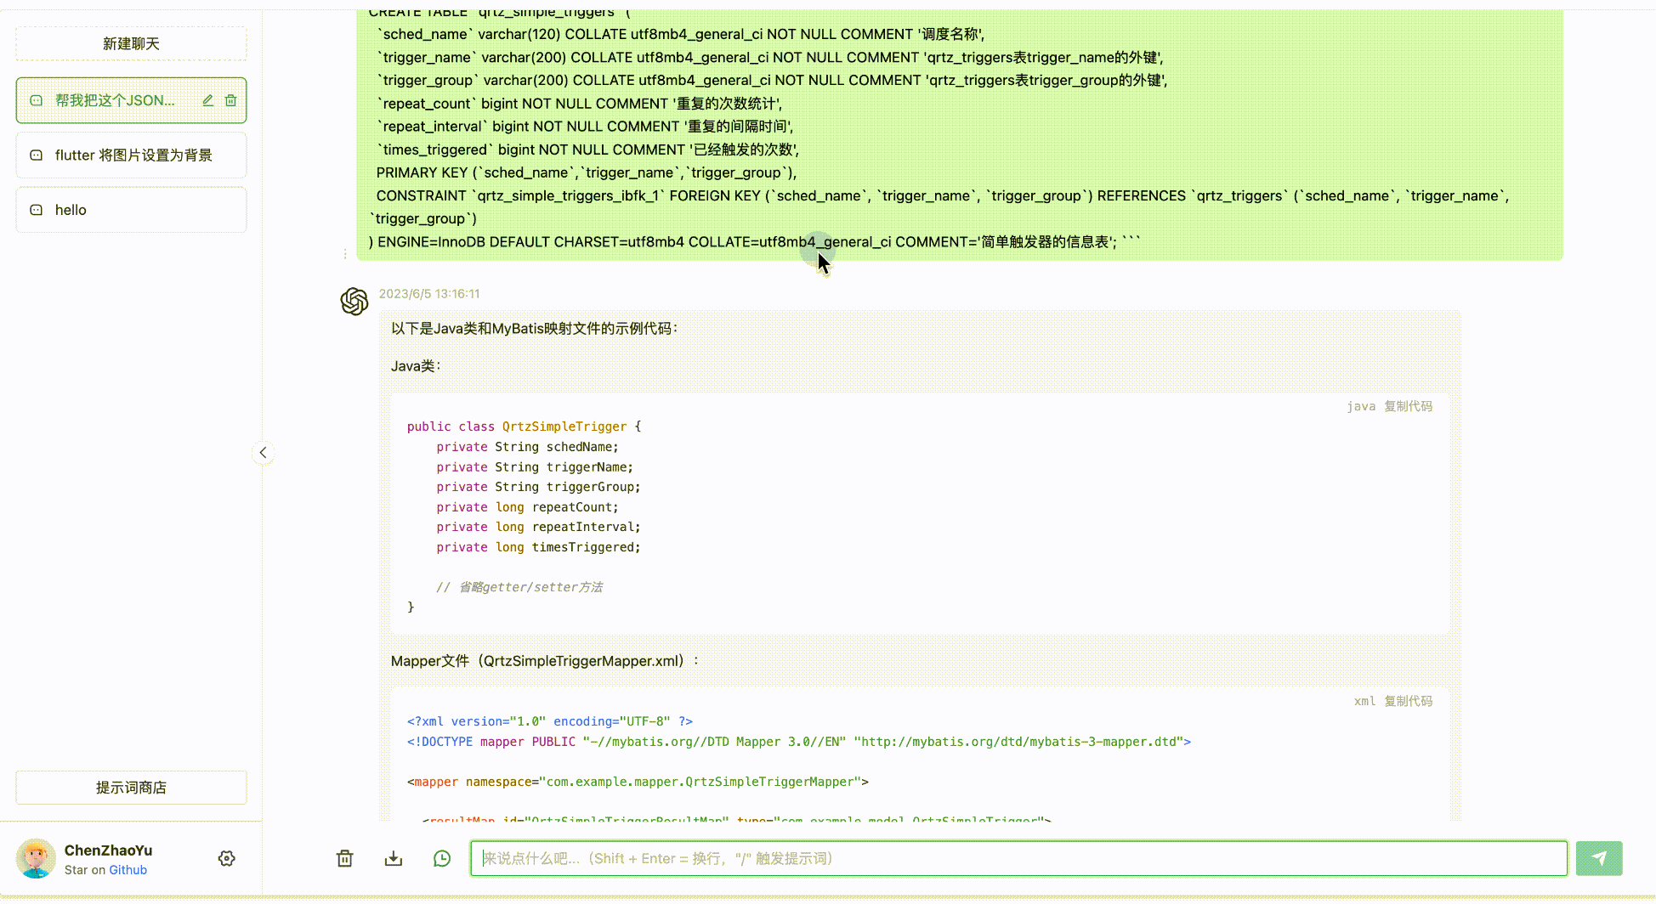The image size is (1656, 904).
Task: Delete the 帮我把这个JSON chat
Action: (x=230, y=100)
